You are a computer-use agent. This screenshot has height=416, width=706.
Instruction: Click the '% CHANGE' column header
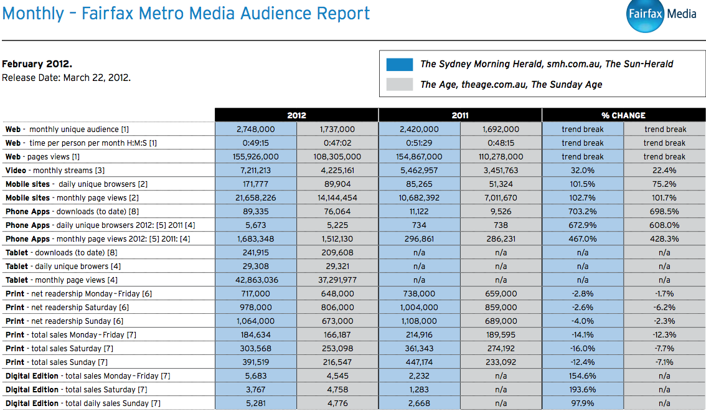[624, 115]
